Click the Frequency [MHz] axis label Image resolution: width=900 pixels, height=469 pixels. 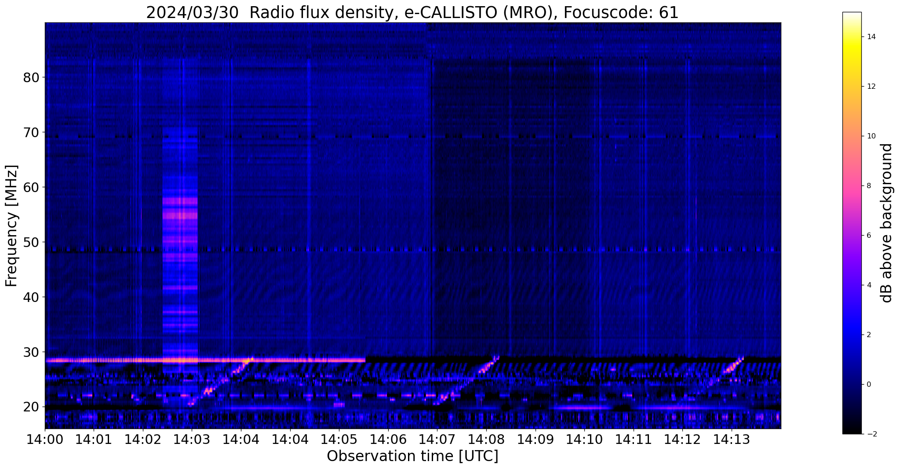[12, 226]
